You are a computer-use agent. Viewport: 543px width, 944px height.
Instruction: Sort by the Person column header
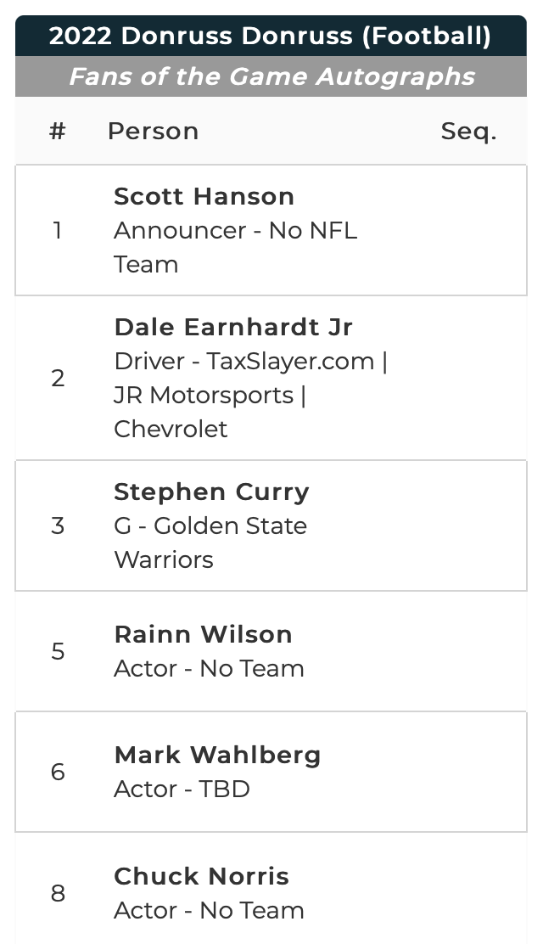tap(153, 131)
